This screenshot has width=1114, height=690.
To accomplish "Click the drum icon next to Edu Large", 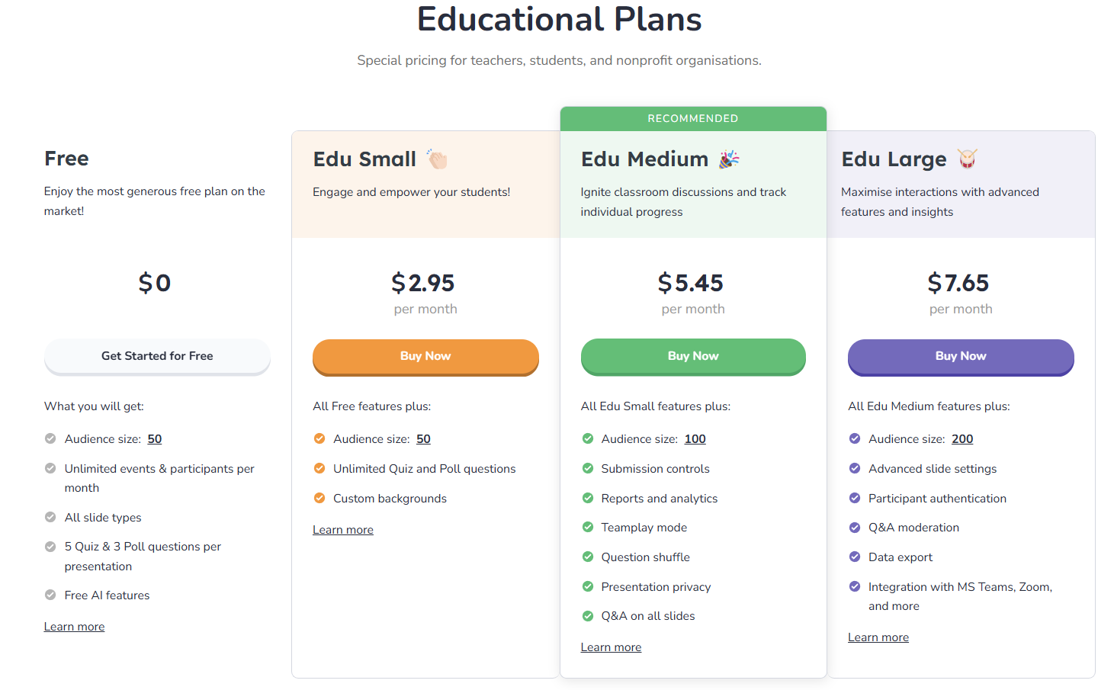I will click(968, 159).
